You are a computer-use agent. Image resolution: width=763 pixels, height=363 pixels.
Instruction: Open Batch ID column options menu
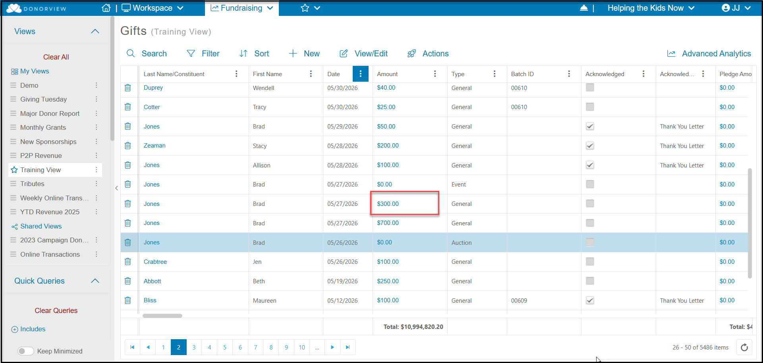click(569, 74)
